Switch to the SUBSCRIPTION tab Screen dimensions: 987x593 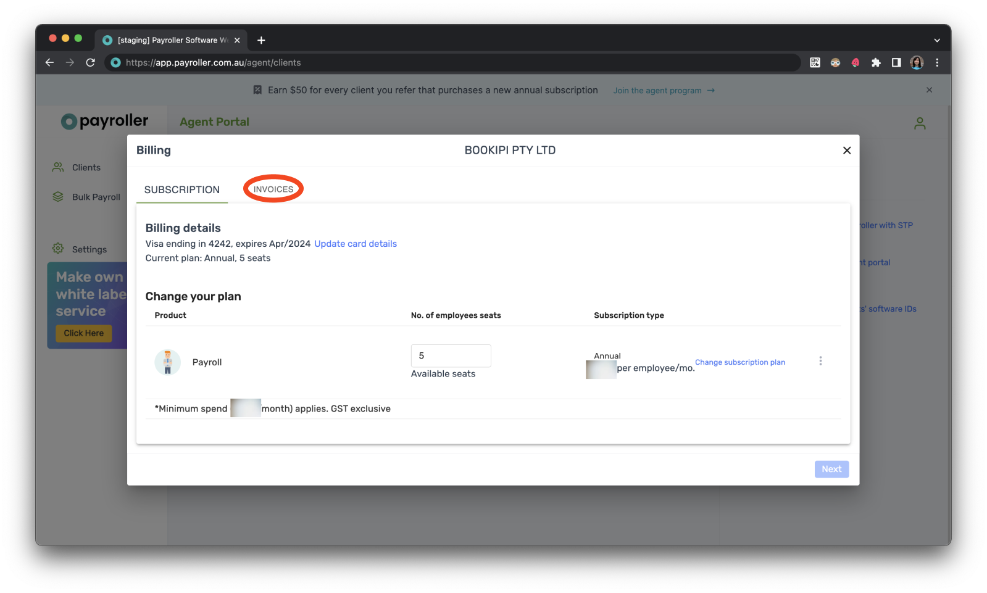(x=182, y=190)
